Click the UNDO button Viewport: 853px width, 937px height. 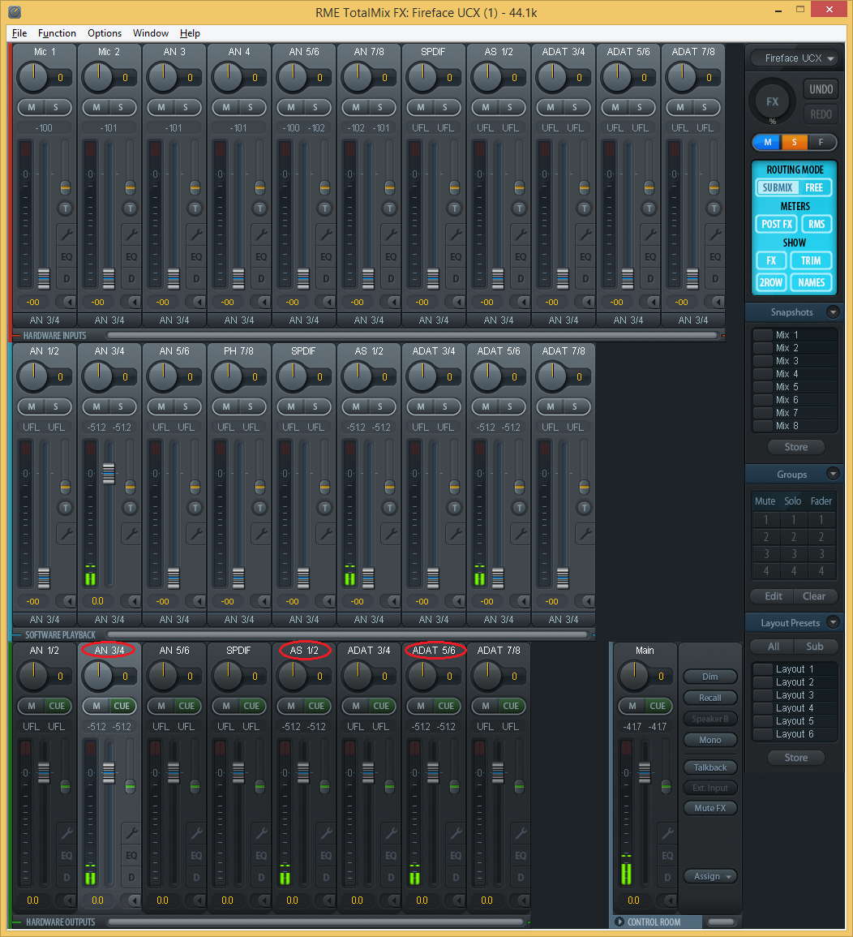[x=821, y=89]
